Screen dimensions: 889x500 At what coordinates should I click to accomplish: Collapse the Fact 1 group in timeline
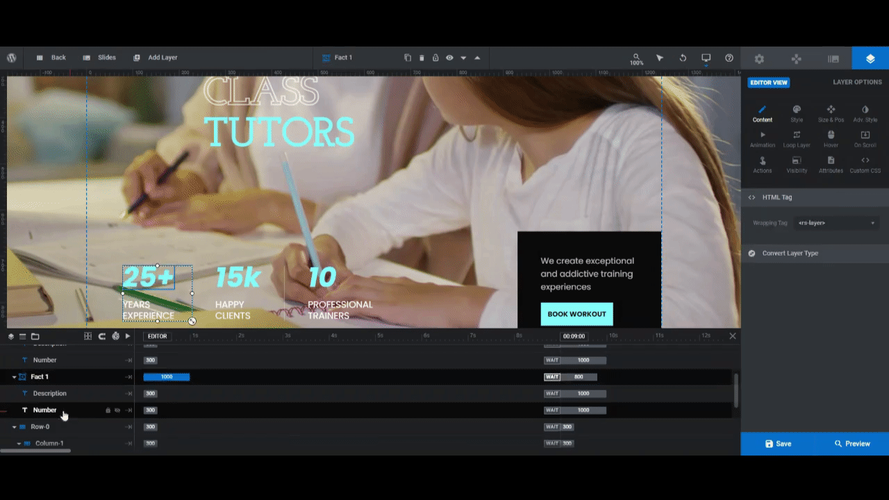[x=14, y=377]
